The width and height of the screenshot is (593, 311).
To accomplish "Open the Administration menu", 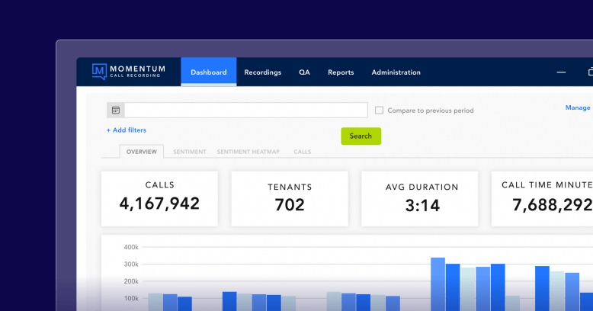I will click(396, 72).
